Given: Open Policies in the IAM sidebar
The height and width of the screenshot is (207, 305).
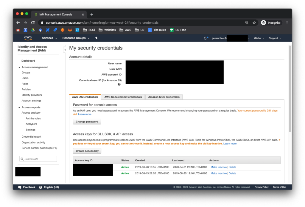Looking at the screenshot, I should [x=26, y=89].
